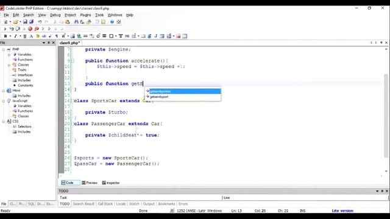Open the Search menu

click(x=29, y=15)
